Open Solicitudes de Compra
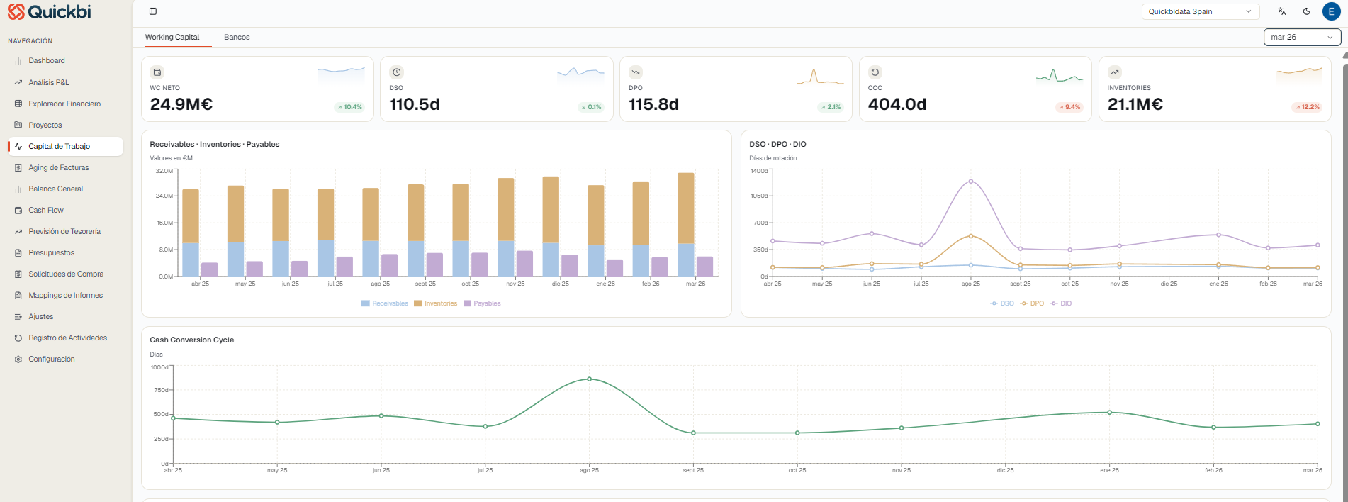The width and height of the screenshot is (1348, 502). (66, 274)
